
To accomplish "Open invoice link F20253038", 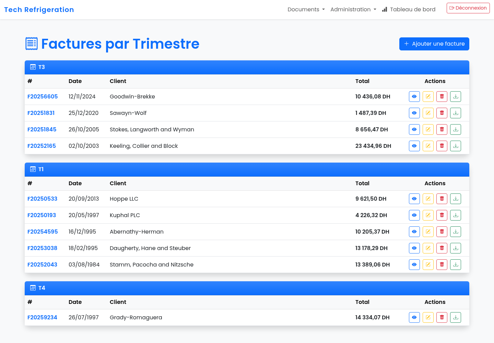I will (42, 248).
